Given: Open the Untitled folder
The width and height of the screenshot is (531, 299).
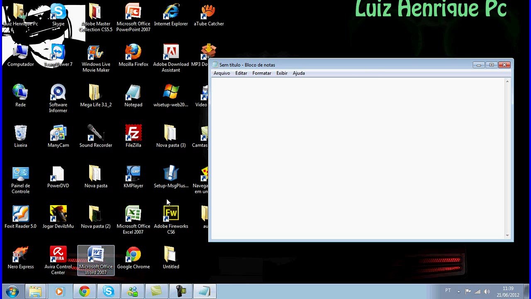Looking at the screenshot, I should pos(171,257).
